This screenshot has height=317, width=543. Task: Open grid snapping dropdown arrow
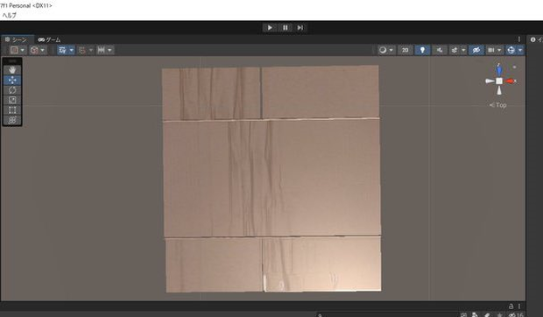point(91,50)
